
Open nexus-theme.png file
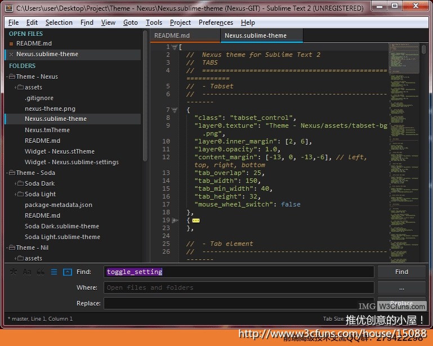[x=50, y=109]
